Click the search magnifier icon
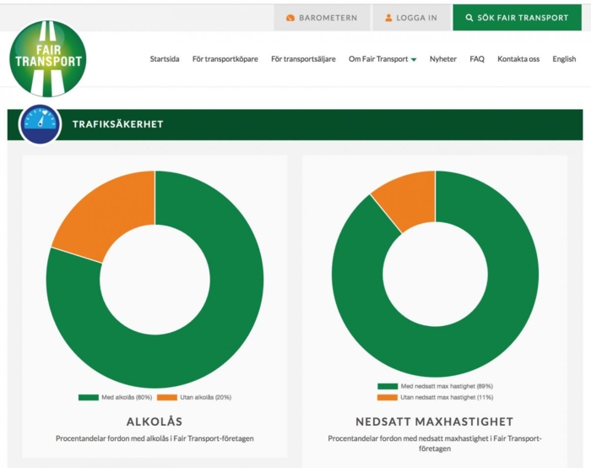Image resolution: width=591 pixels, height=468 pixels. pyautogui.click(x=469, y=18)
